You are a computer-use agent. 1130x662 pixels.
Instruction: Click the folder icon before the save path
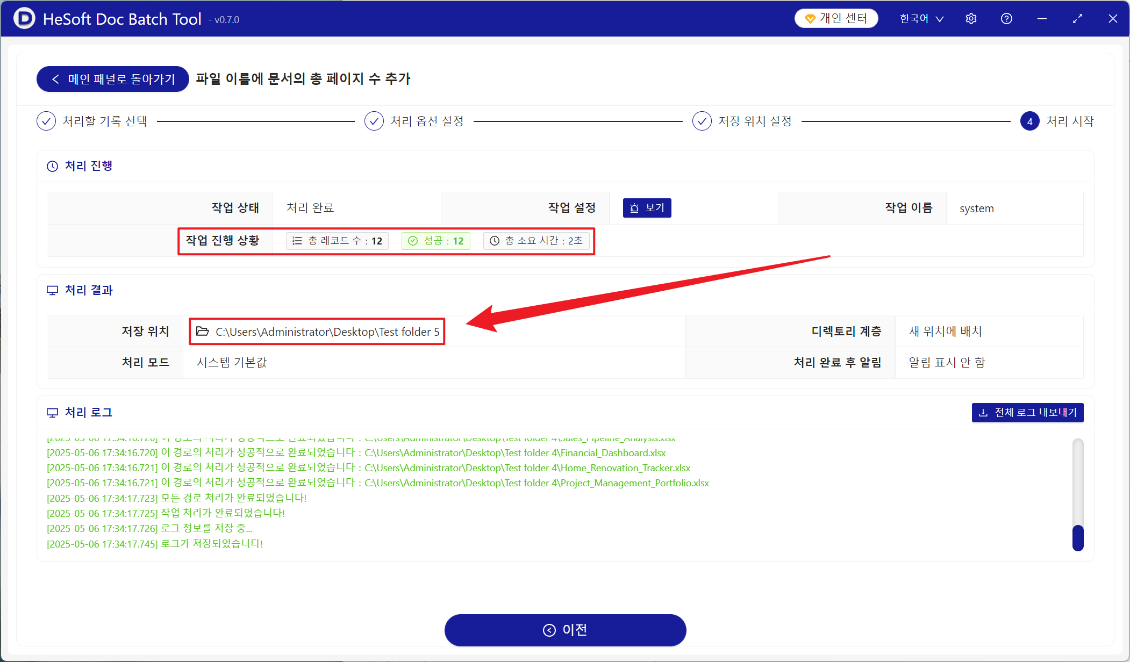click(202, 331)
